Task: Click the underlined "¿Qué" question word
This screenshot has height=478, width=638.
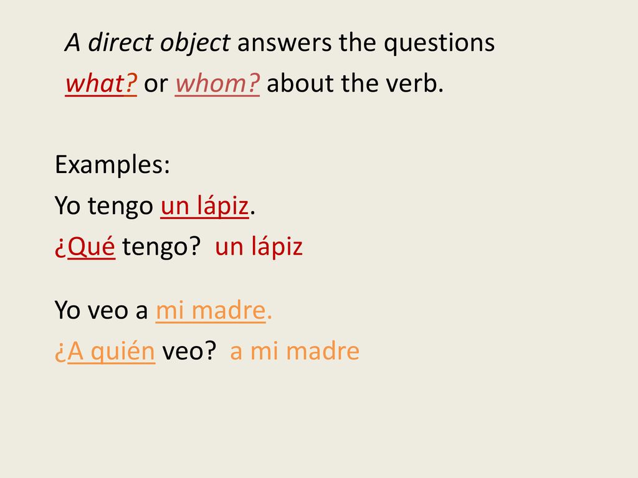Action: click(x=85, y=246)
